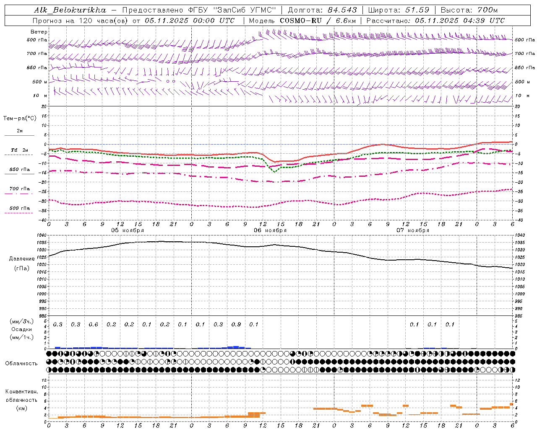Click the (км) unit label under convective cloudiness
The height and width of the screenshot is (429, 537).
tap(21, 408)
